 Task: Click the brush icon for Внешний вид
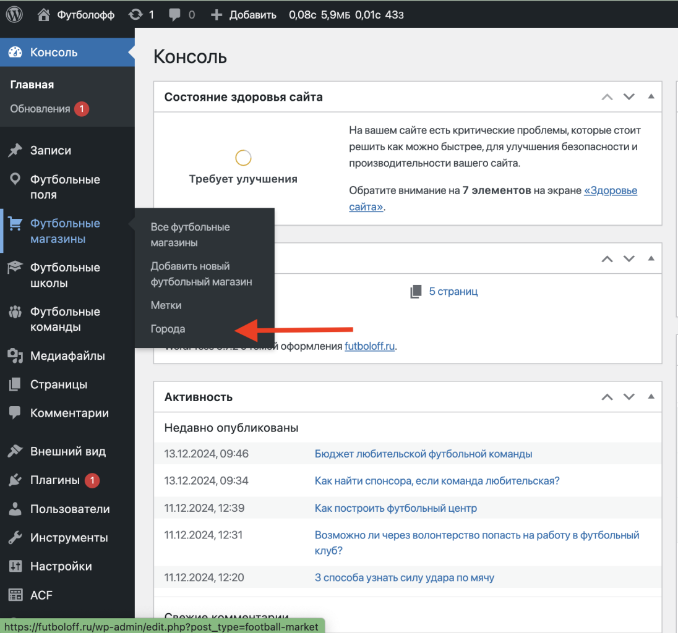(15, 451)
